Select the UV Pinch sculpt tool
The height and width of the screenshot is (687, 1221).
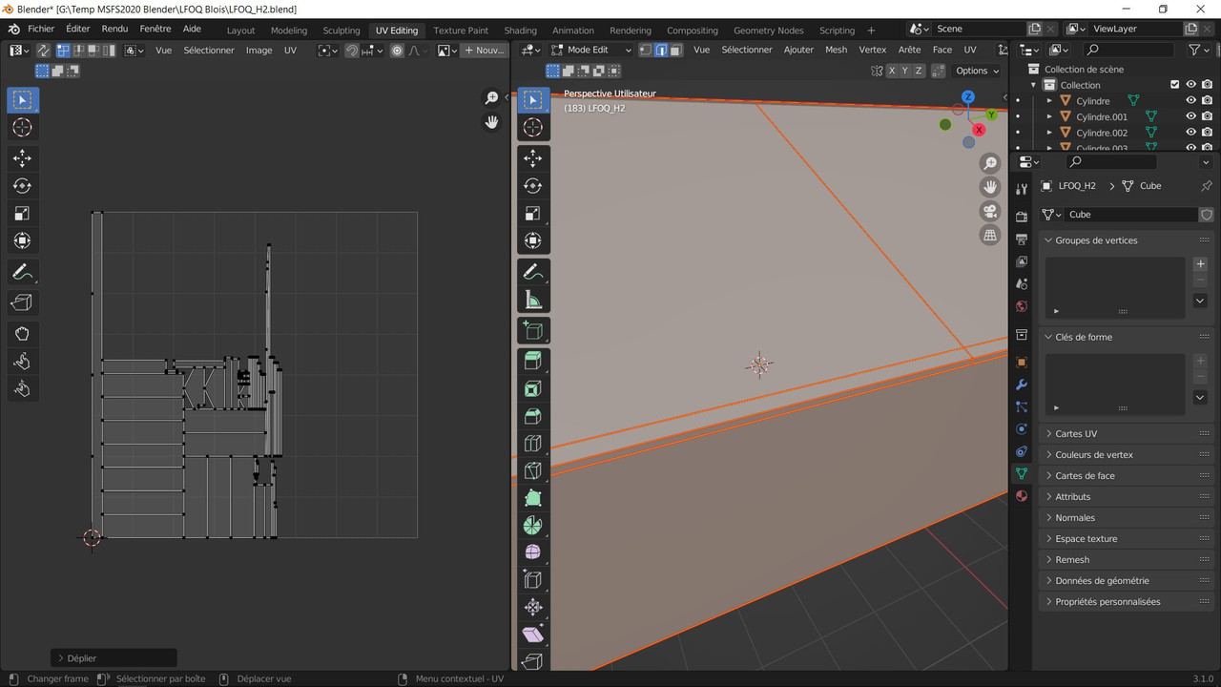pos(23,389)
